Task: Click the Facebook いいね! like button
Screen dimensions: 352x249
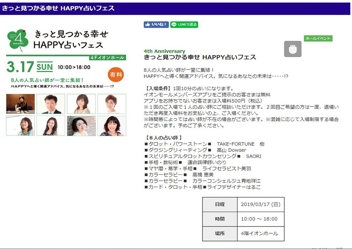Action: 156,24
